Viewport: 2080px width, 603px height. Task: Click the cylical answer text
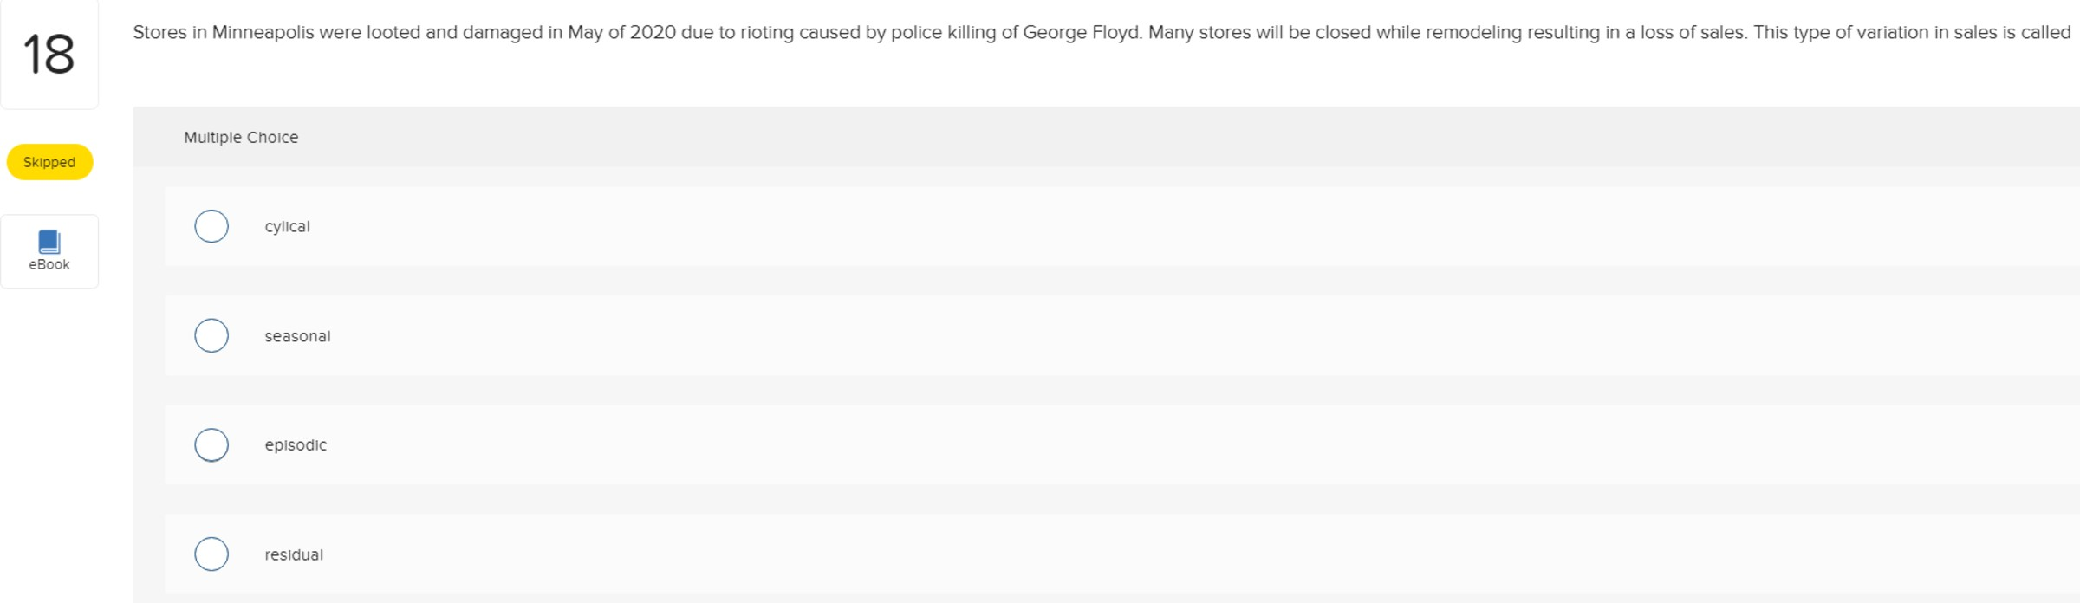point(287,227)
